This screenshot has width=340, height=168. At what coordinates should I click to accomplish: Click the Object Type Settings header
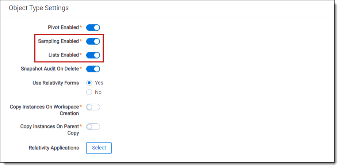pyautogui.click(x=39, y=8)
